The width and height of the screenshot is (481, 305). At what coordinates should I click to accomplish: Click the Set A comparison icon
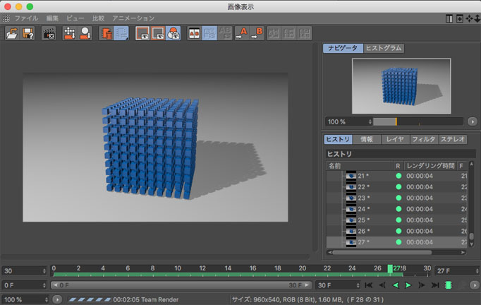pyautogui.click(x=243, y=33)
